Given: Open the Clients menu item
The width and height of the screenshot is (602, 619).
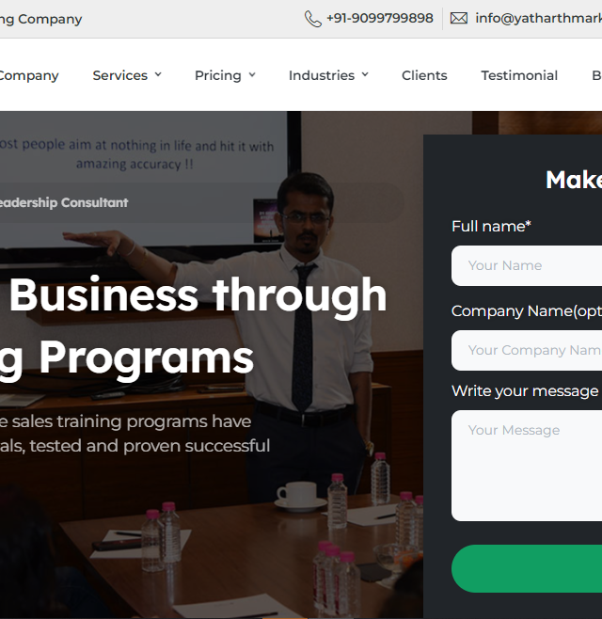Looking at the screenshot, I should pos(424,75).
